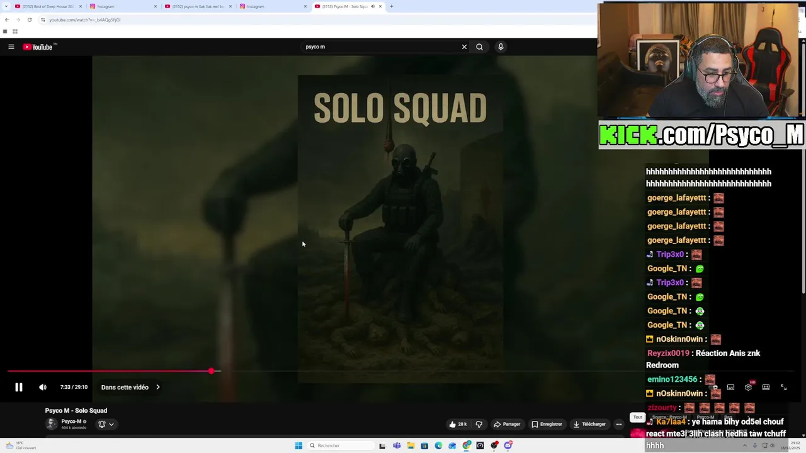
Task: Start voice search with the microphone icon
Action: (x=501, y=47)
